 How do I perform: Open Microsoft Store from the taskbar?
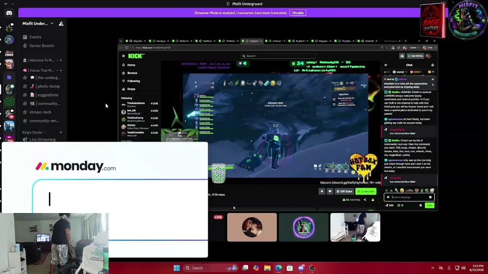point(290,268)
